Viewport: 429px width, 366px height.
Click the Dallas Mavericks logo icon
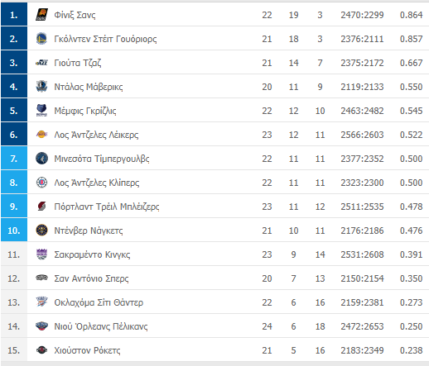click(41, 87)
